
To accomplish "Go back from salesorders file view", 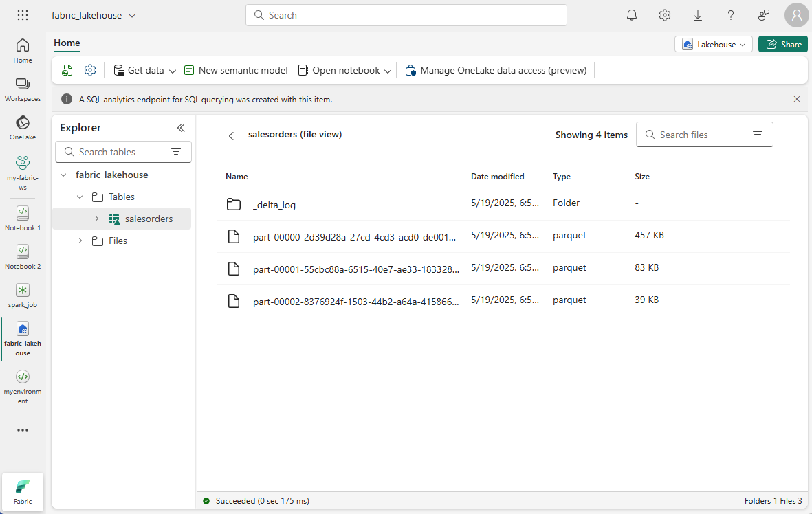I will (231, 135).
